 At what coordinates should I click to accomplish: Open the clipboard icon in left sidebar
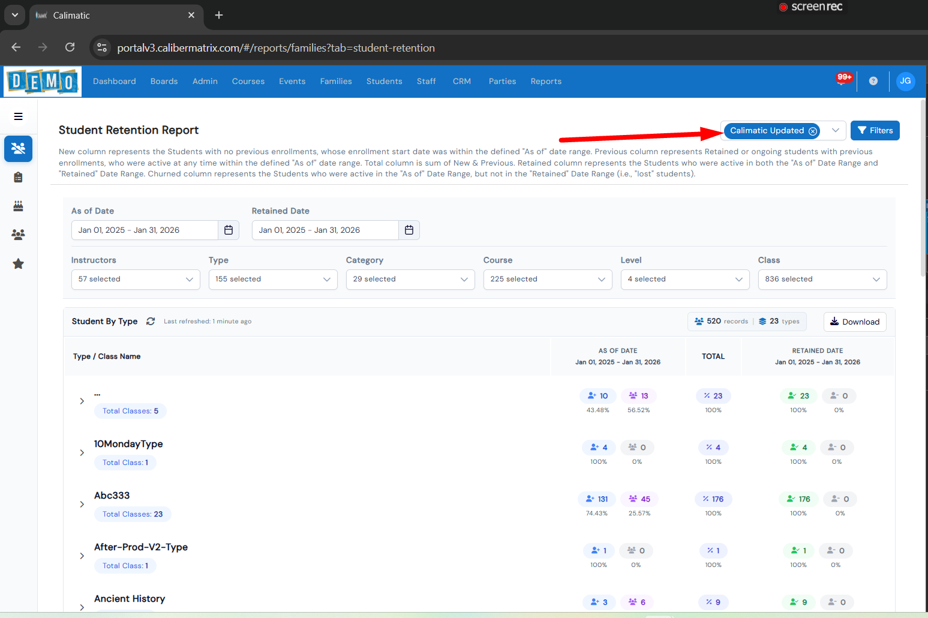coord(19,177)
